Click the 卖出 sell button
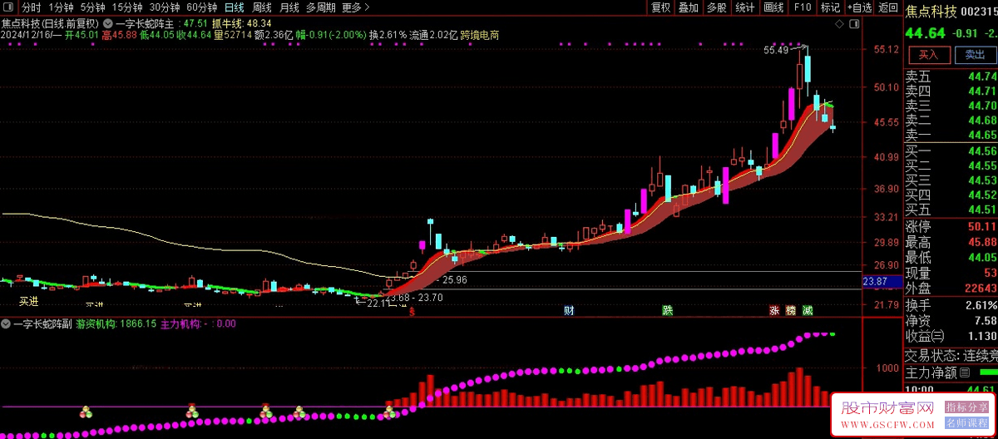Viewport: 998px width, 439px height. click(x=975, y=55)
